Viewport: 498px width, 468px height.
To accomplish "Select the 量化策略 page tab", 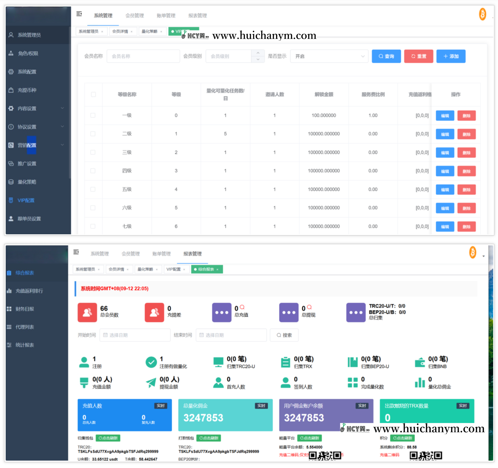I will click(149, 32).
